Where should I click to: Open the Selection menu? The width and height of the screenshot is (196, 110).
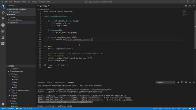pos(17,2)
